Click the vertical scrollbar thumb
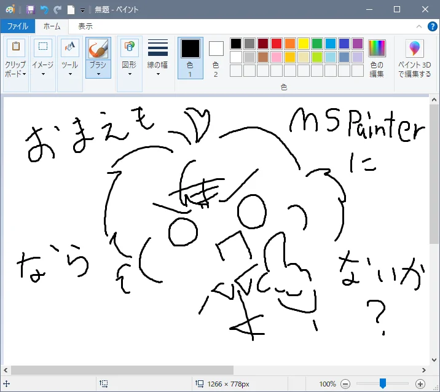Image resolution: width=440 pixels, height=392 pixels. pyautogui.click(x=434, y=174)
